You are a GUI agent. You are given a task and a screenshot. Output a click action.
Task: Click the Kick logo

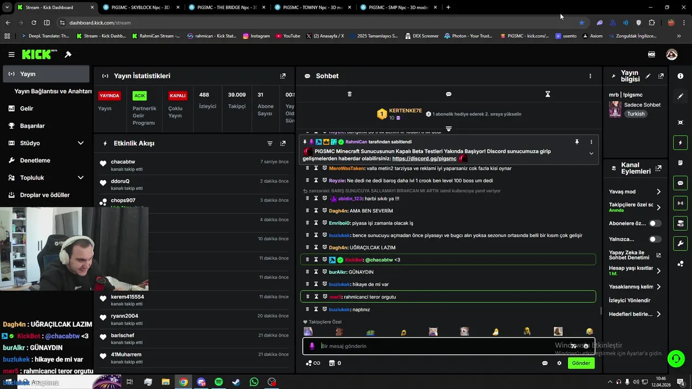[x=39, y=54]
